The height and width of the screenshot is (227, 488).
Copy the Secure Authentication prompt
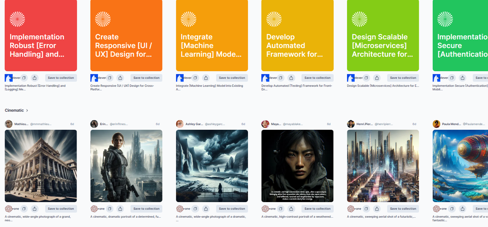click(x=452, y=78)
